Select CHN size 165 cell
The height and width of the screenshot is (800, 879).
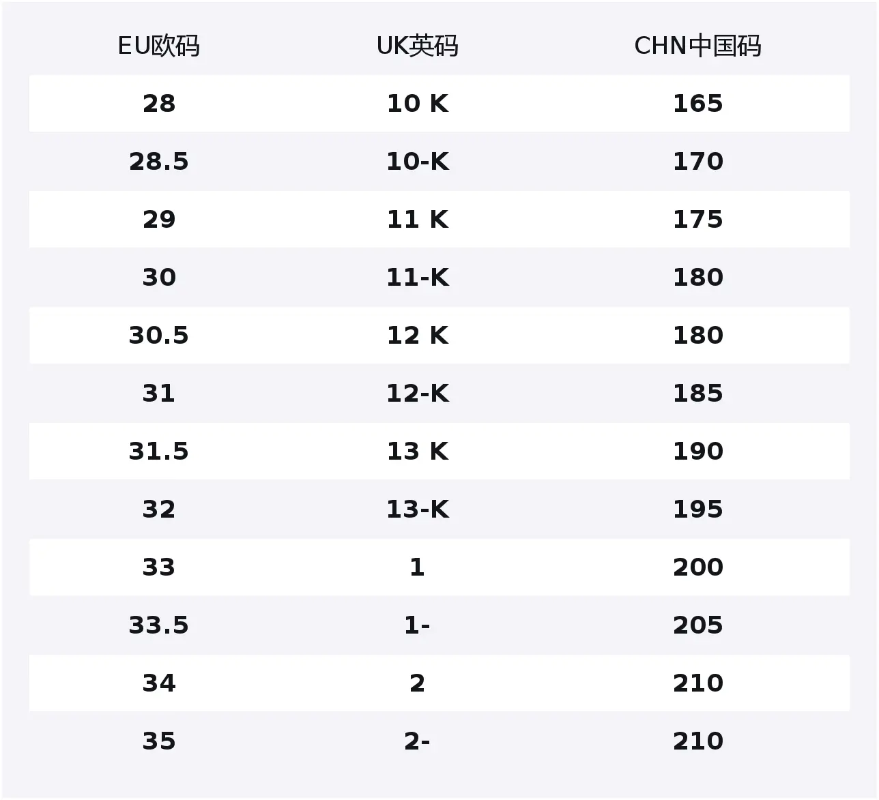tap(697, 104)
